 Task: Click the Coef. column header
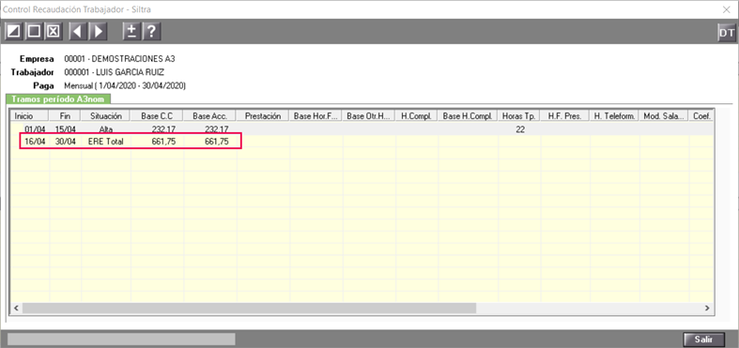pyautogui.click(x=701, y=115)
